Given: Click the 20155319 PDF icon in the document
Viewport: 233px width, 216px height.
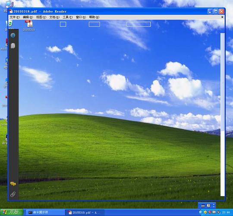Looking at the screenshot, I should [x=29, y=25].
